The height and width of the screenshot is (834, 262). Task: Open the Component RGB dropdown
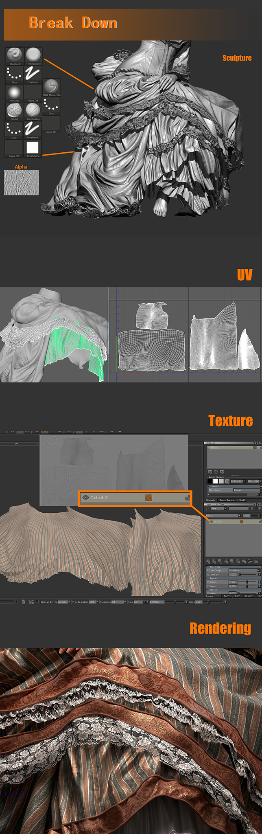coord(119,601)
